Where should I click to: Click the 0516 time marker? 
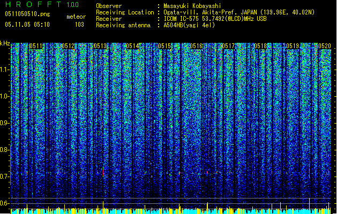point(196,46)
